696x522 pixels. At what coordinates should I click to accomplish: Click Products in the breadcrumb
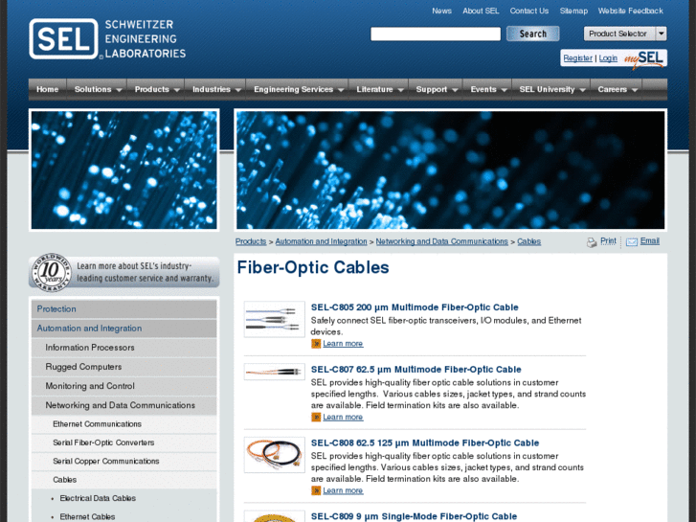[251, 241]
